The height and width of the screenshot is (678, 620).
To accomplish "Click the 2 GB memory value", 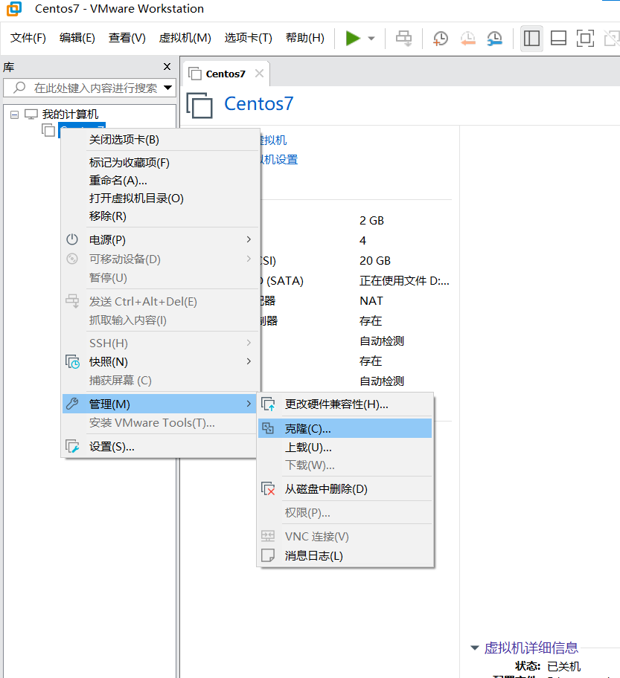I will point(371,221).
